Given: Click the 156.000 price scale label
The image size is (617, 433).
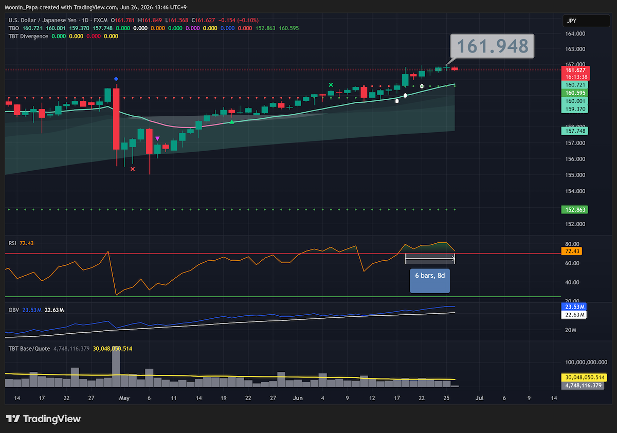Looking at the screenshot, I should (x=575, y=159).
